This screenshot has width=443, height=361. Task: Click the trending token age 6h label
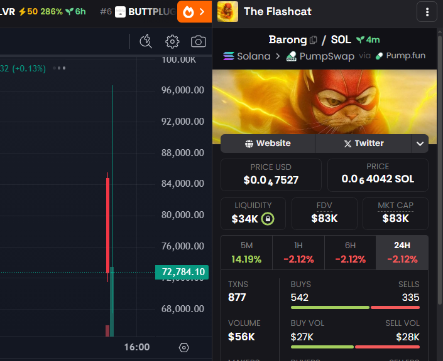pos(75,11)
